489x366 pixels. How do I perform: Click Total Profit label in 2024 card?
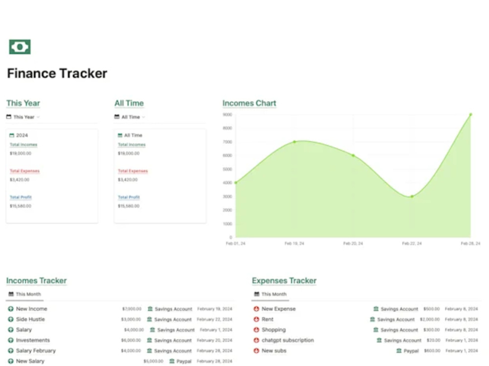coord(21,197)
